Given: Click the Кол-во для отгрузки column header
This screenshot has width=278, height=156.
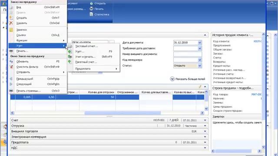Looking at the screenshot, I should coord(97,92).
